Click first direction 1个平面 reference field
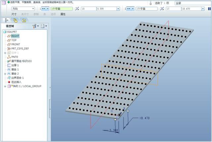This screenshot has height=142, width=212. point(61,9)
